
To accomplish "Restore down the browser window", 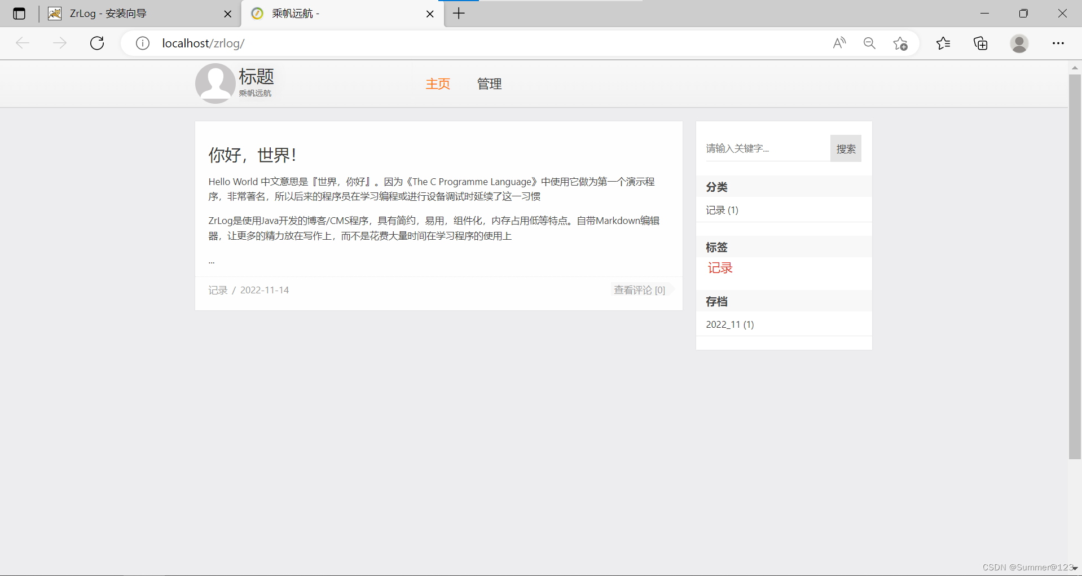I will (x=1023, y=14).
